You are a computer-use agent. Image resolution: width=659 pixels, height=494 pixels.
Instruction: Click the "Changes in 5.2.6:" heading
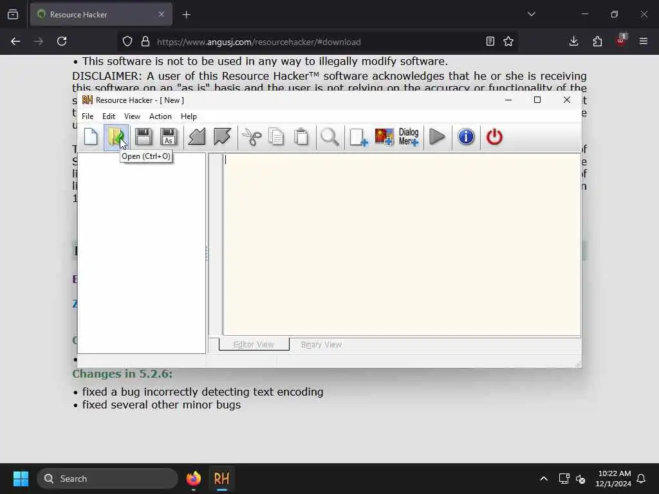[122, 374]
